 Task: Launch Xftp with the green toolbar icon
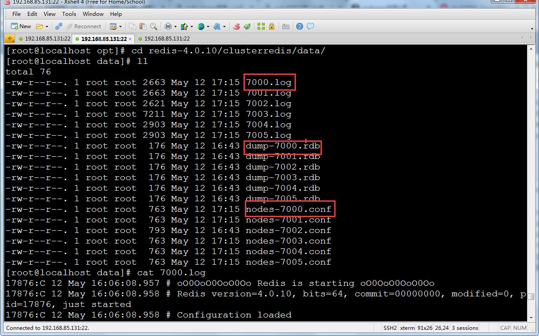point(247,26)
